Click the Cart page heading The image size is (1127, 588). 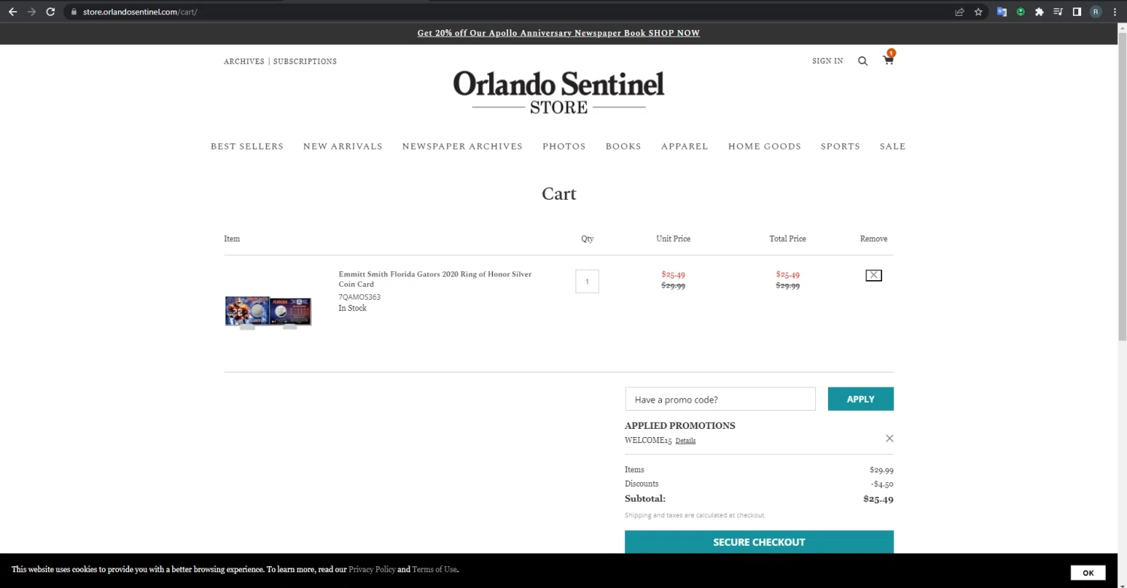pyautogui.click(x=559, y=194)
